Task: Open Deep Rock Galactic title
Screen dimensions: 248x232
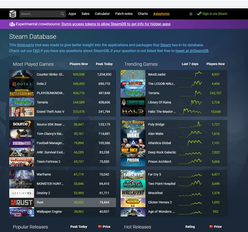Action: (162, 152)
